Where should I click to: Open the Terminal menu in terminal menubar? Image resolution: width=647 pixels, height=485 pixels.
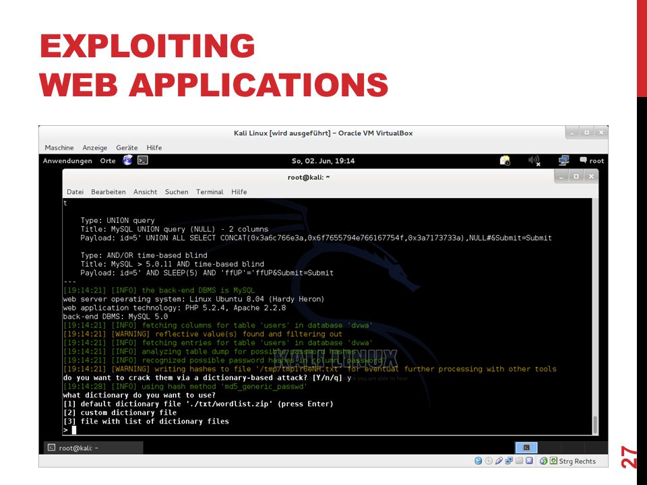pos(210,192)
